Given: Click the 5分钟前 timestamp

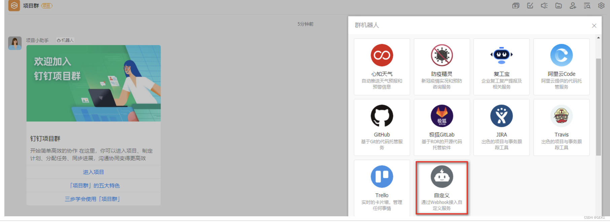Looking at the screenshot, I should tap(305, 24).
